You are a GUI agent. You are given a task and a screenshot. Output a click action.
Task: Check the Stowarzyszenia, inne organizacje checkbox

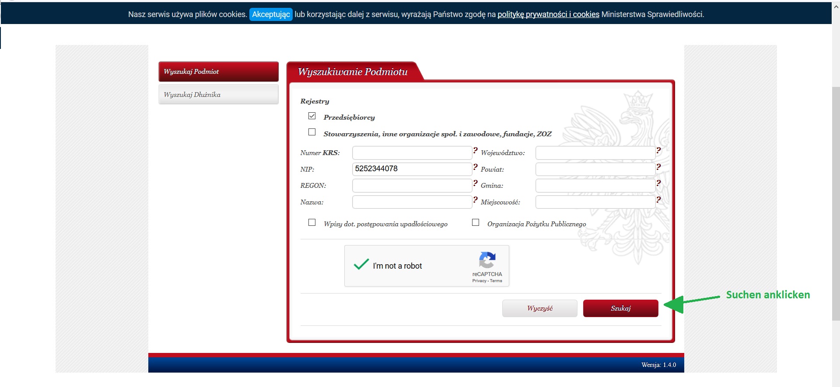(312, 132)
